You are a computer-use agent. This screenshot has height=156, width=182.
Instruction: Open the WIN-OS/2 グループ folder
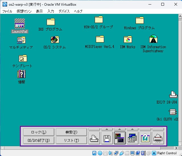coord(99,20)
